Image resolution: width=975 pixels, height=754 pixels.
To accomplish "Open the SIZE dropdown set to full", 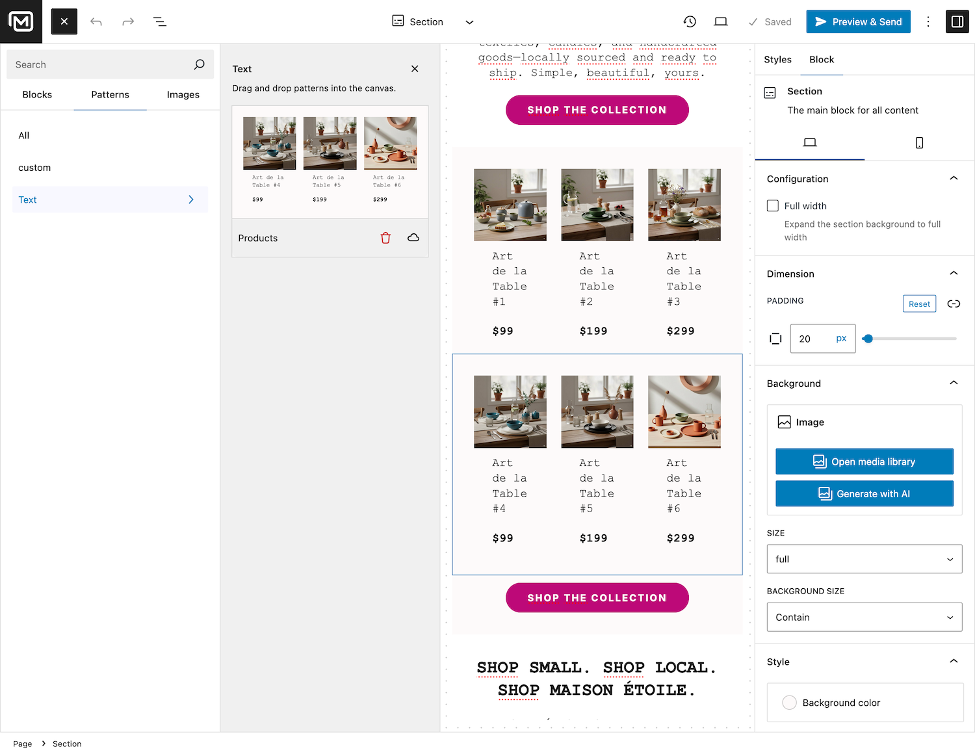I will pos(864,559).
